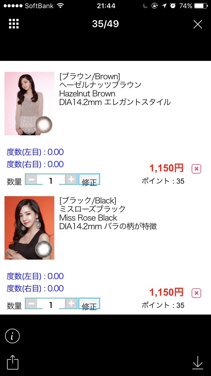
Task: Open ヘーゼルナッツブラウン product title
Action: click(100, 85)
